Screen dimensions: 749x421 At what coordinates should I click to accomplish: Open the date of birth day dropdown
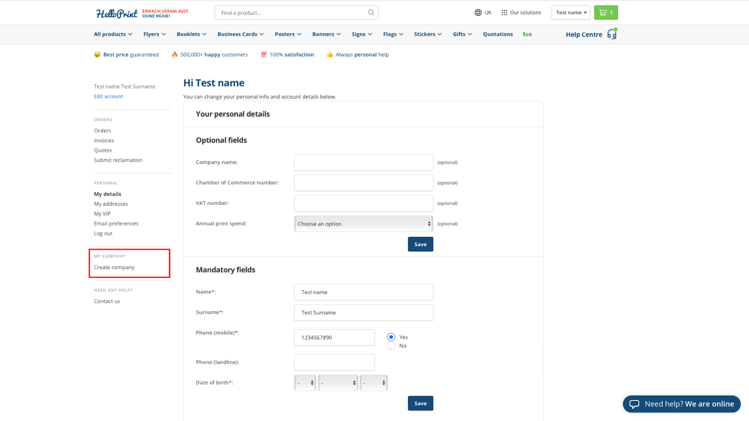305,383
